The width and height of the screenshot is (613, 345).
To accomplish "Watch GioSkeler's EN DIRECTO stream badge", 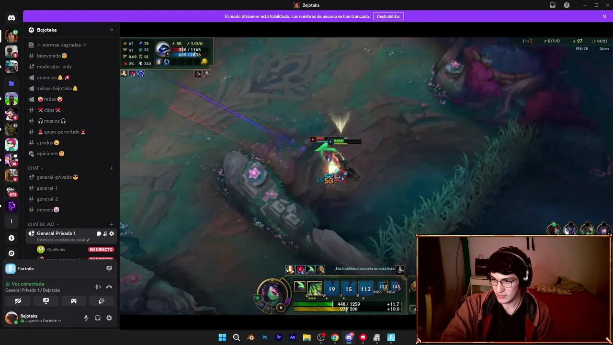I will (101, 250).
